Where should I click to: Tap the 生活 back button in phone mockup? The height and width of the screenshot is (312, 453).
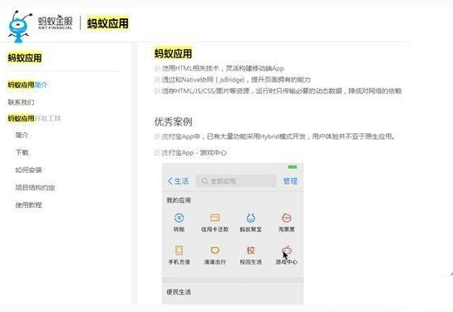[178, 181]
